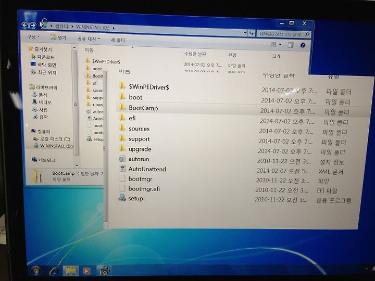Image resolution: width=375 pixels, height=281 pixels.
Task: Click navigation pane scrollbar up arrow
Action: pos(74,47)
